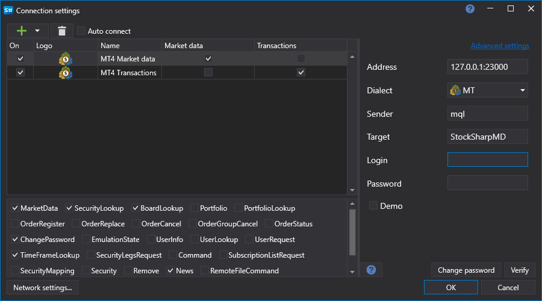Click the OK button
The image size is (542, 301).
coord(450,288)
